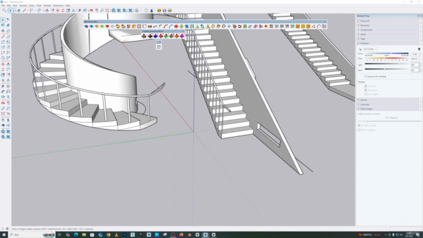Select the Orbit tool in left toolbar

coord(3,103)
